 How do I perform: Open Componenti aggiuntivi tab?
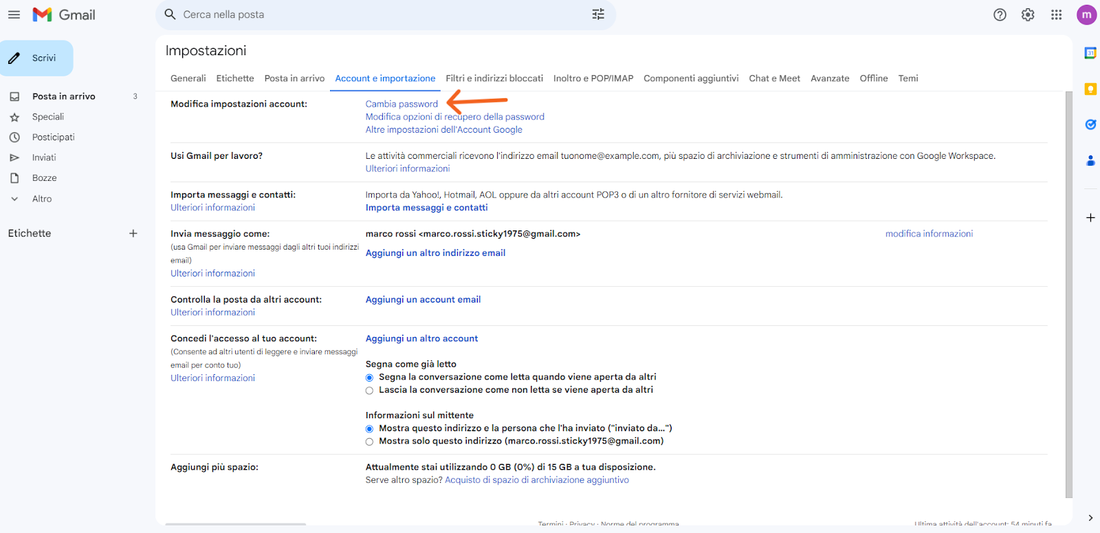coord(691,78)
